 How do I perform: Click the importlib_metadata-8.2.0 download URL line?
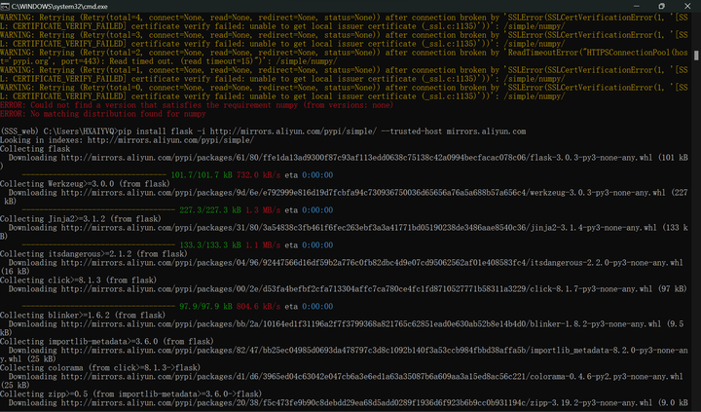[348, 351]
